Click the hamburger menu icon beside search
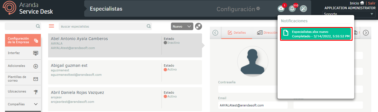The height and width of the screenshot is (112, 378). pos(51,26)
